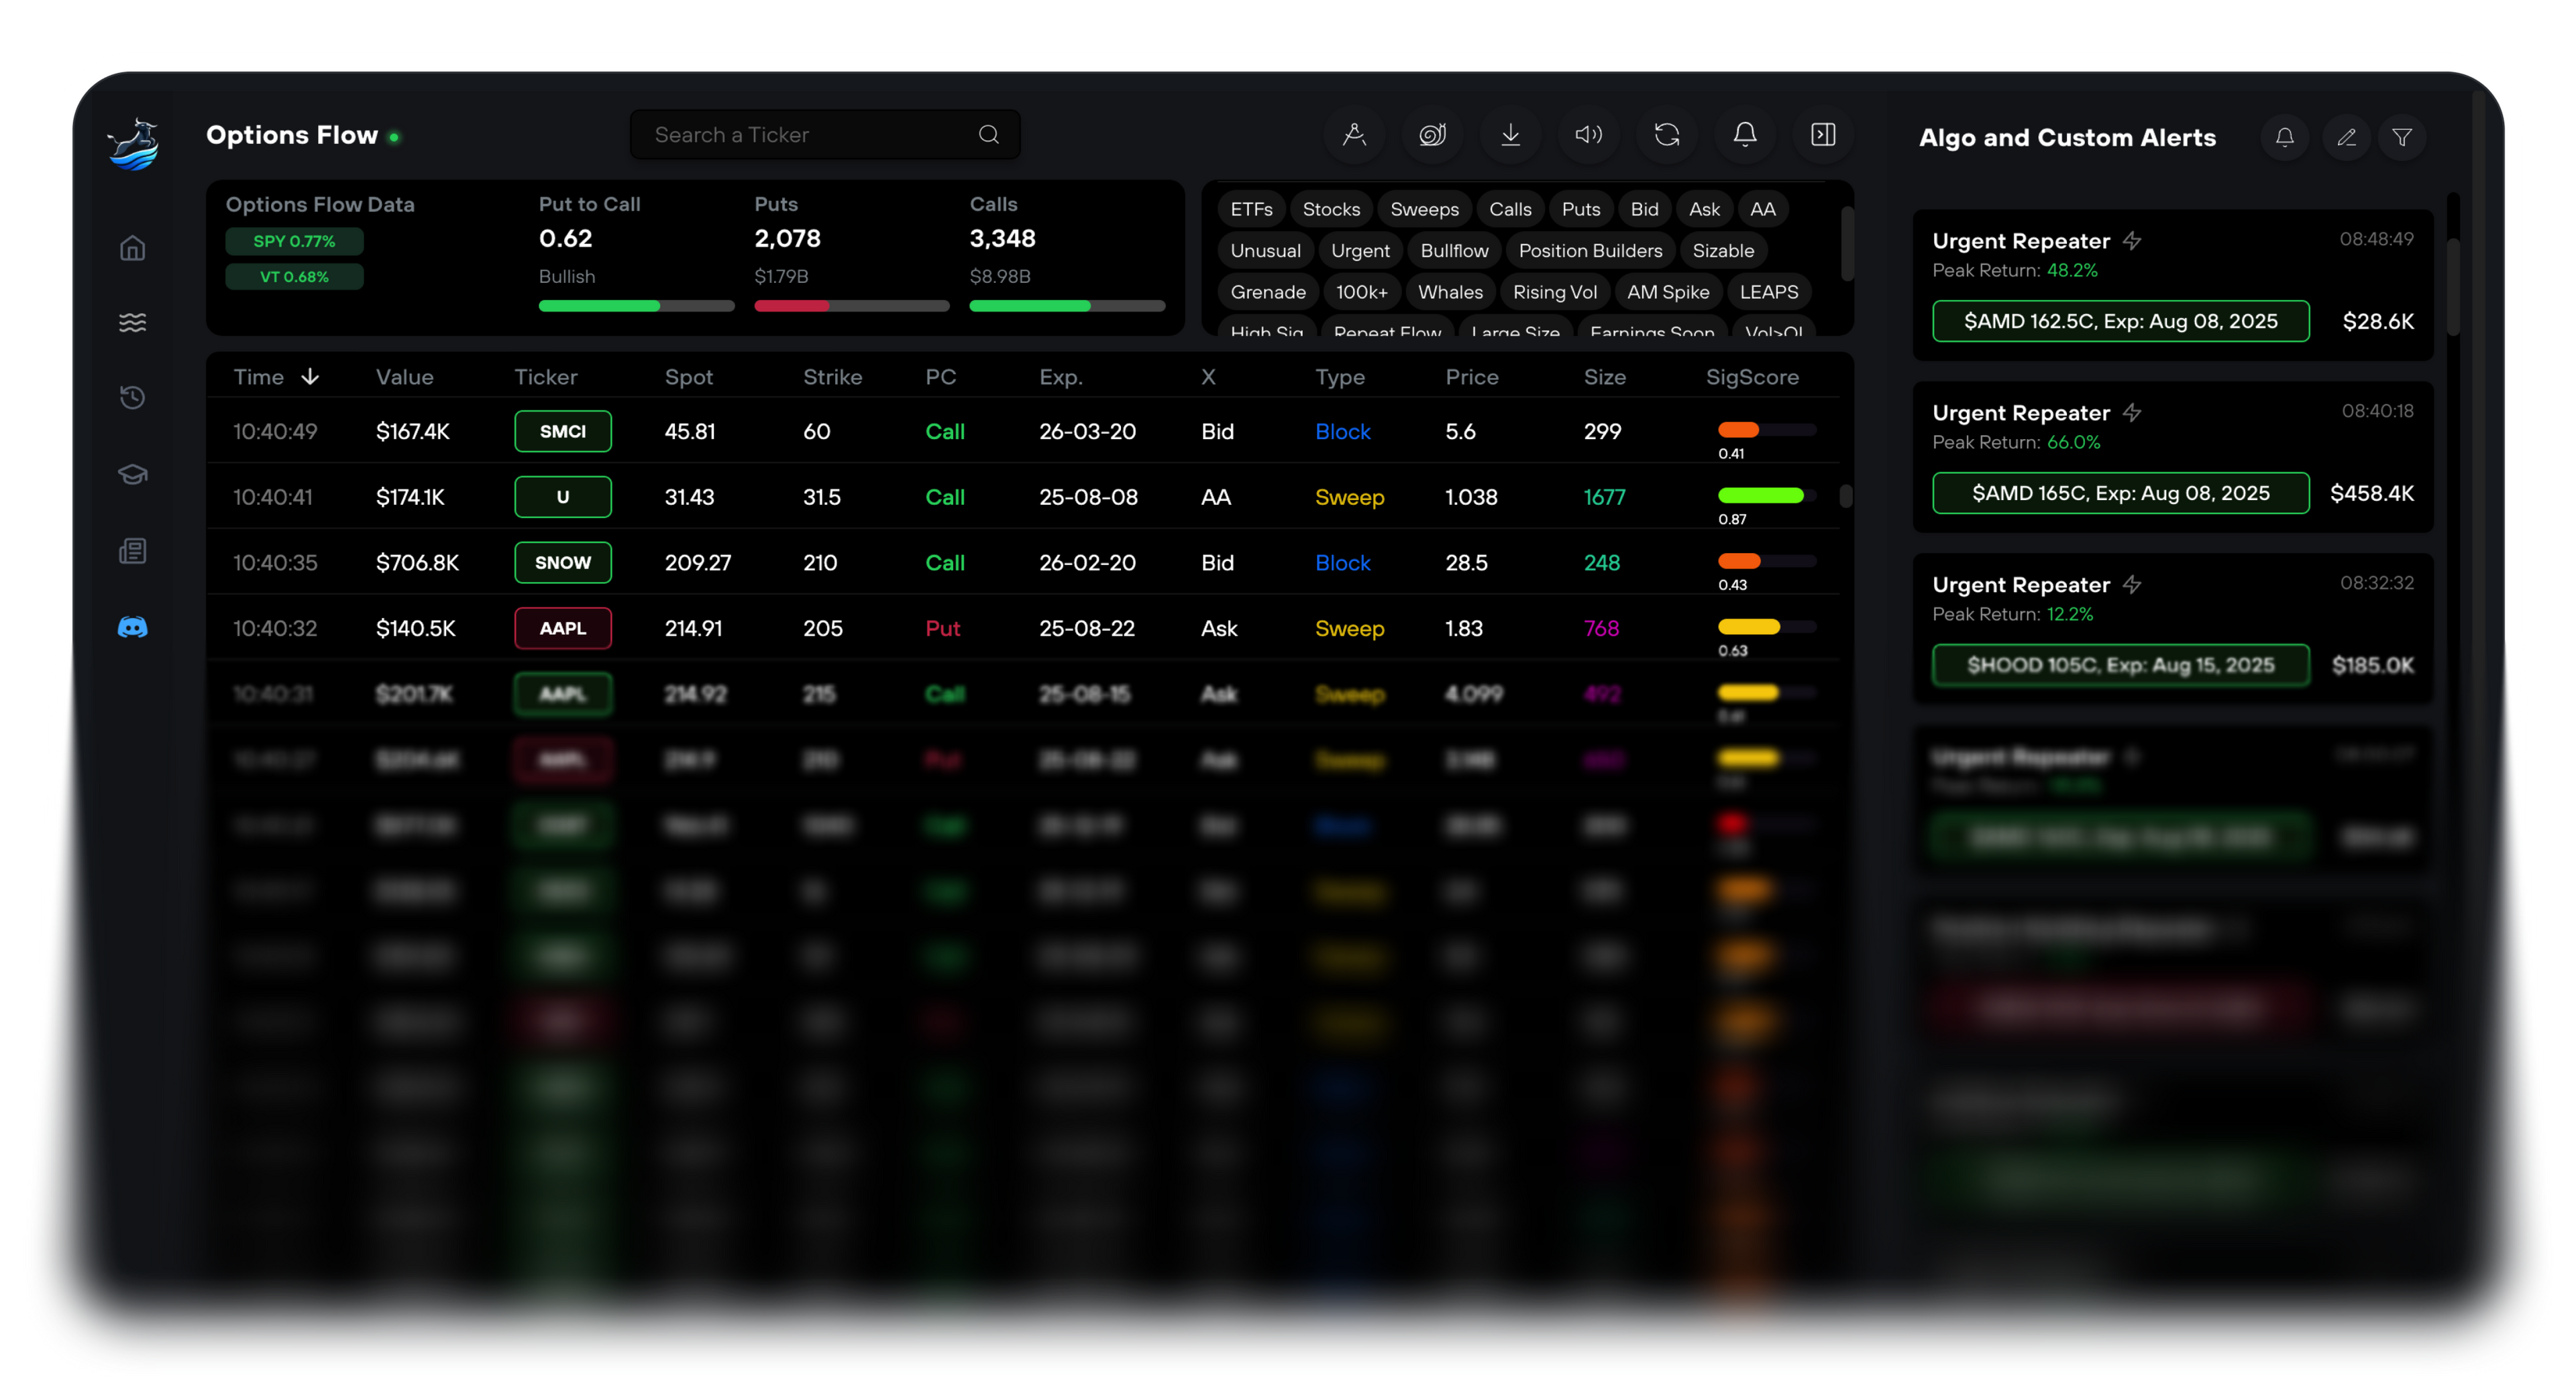Toggle the AA filter chip

[x=1763, y=210]
